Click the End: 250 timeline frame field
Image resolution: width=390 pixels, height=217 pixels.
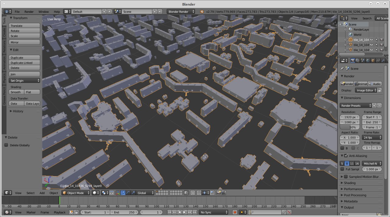124,212
